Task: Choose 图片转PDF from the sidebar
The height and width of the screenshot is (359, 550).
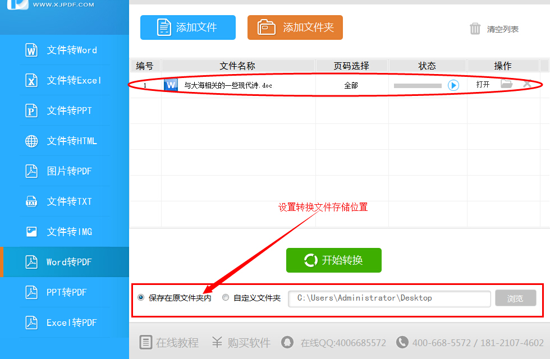Action: (x=65, y=171)
